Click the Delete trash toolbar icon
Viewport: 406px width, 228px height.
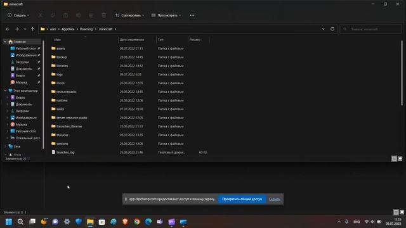click(x=103, y=15)
